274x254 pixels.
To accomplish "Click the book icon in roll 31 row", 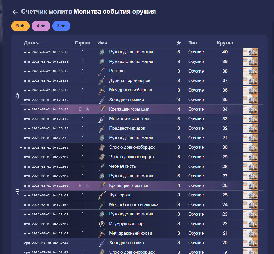I will 102,138.
